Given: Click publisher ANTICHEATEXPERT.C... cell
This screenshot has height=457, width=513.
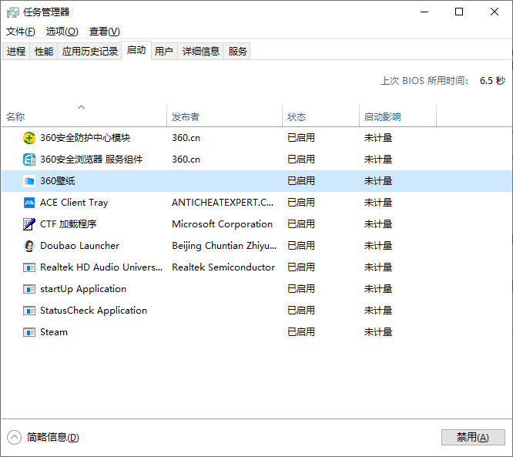Looking at the screenshot, I should 223,203.
